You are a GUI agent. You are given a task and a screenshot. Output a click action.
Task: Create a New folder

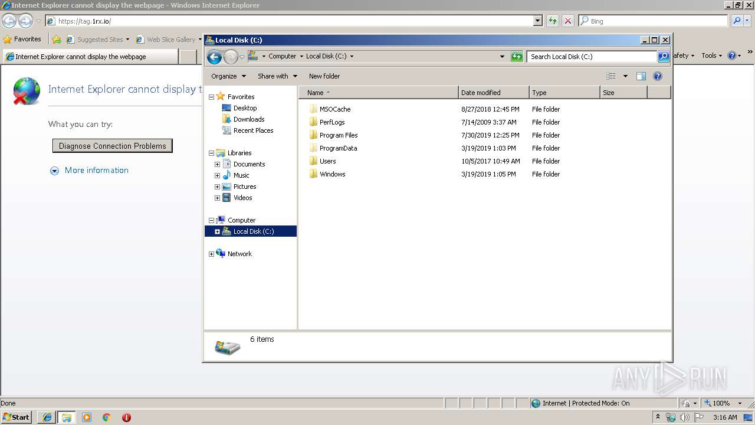coord(324,76)
